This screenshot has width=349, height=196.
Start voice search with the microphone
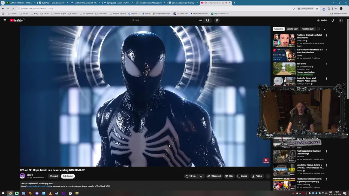[217, 20]
